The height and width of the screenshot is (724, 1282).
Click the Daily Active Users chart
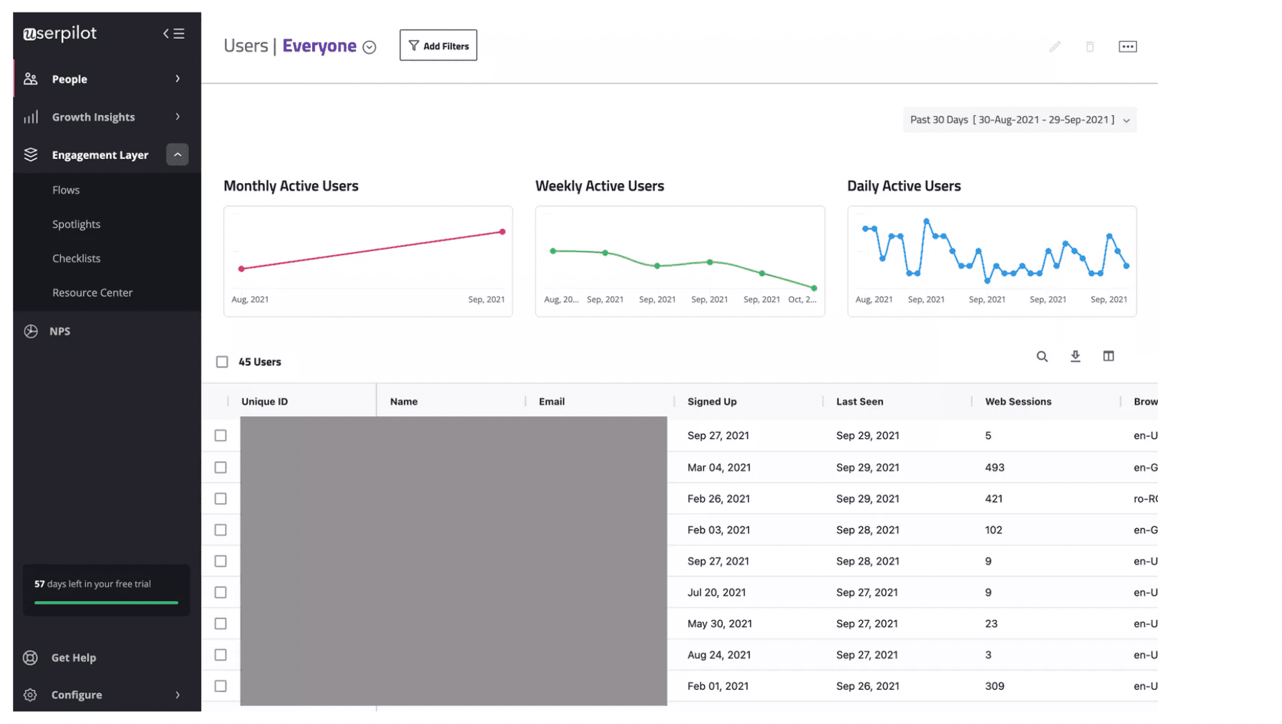point(992,262)
